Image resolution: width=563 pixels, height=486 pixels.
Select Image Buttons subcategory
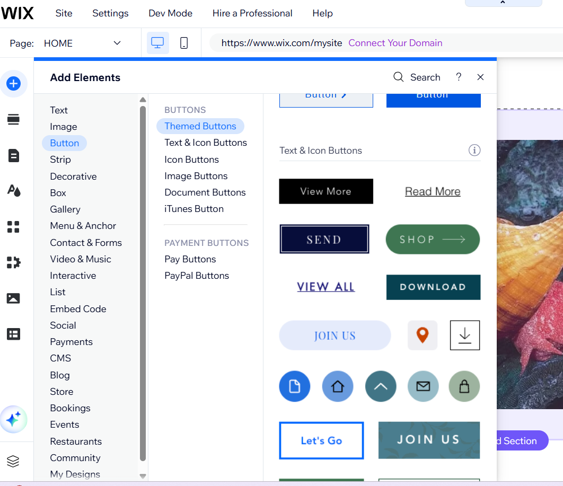[x=196, y=176]
